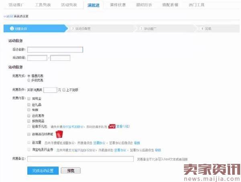The width and height of the screenshot is (241, 182).
Task: Select the 多级优惠 radio button
Action: pos(29,80)
